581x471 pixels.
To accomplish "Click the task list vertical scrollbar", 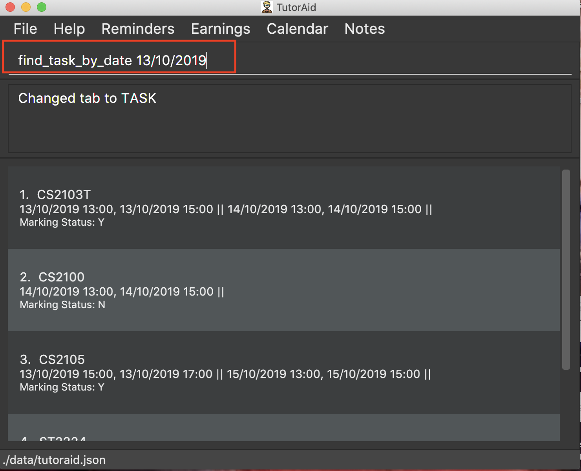I will click(x=566, y=269).
